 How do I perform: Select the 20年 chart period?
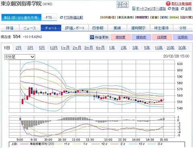[x=170, y=48]
